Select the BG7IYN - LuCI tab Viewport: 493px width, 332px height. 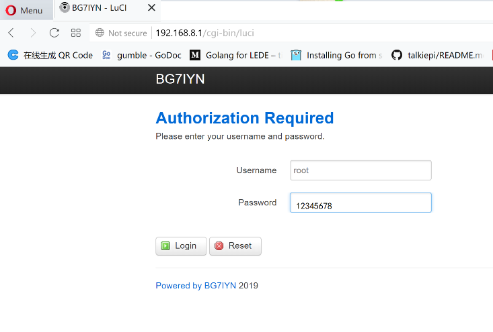tap(101, 8)
